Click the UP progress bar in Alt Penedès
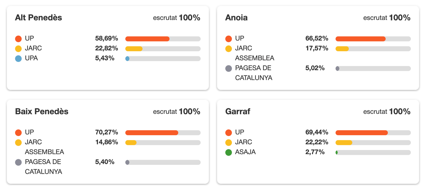423x190 pixels. pos(163,39)
